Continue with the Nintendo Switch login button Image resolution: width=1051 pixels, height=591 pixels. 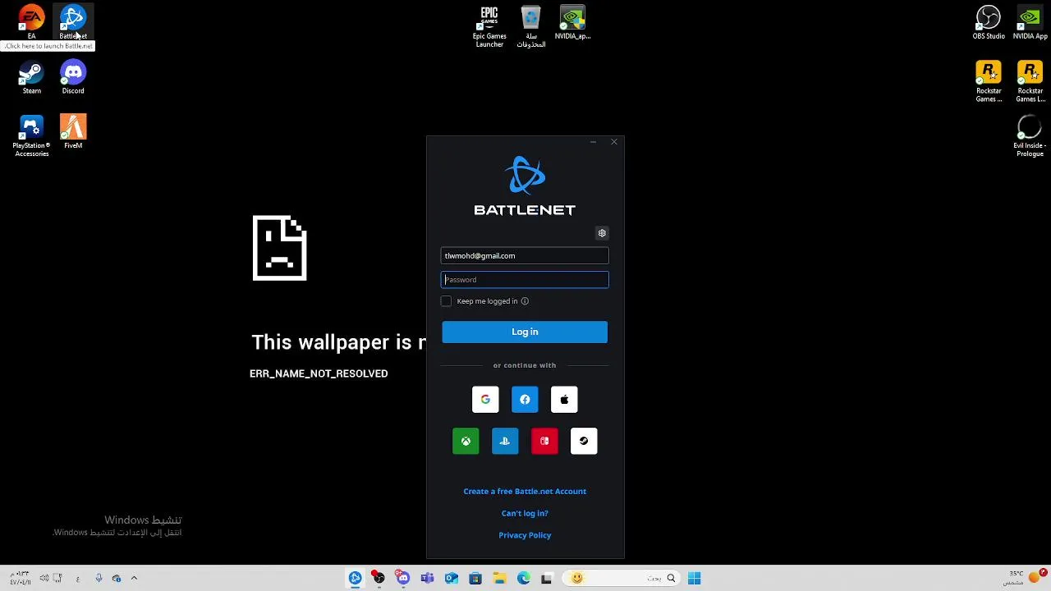click(x=544, y=441)
